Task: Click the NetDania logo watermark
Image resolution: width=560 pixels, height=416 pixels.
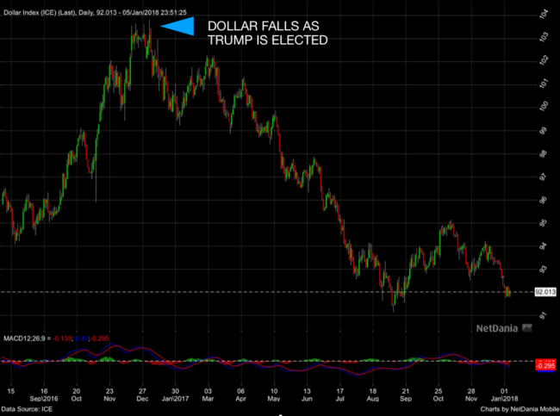Action: coord(503,328)
